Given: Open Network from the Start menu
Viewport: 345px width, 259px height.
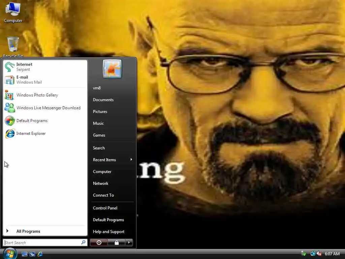Looking at the screenshot, I should [x=112, y=183].
